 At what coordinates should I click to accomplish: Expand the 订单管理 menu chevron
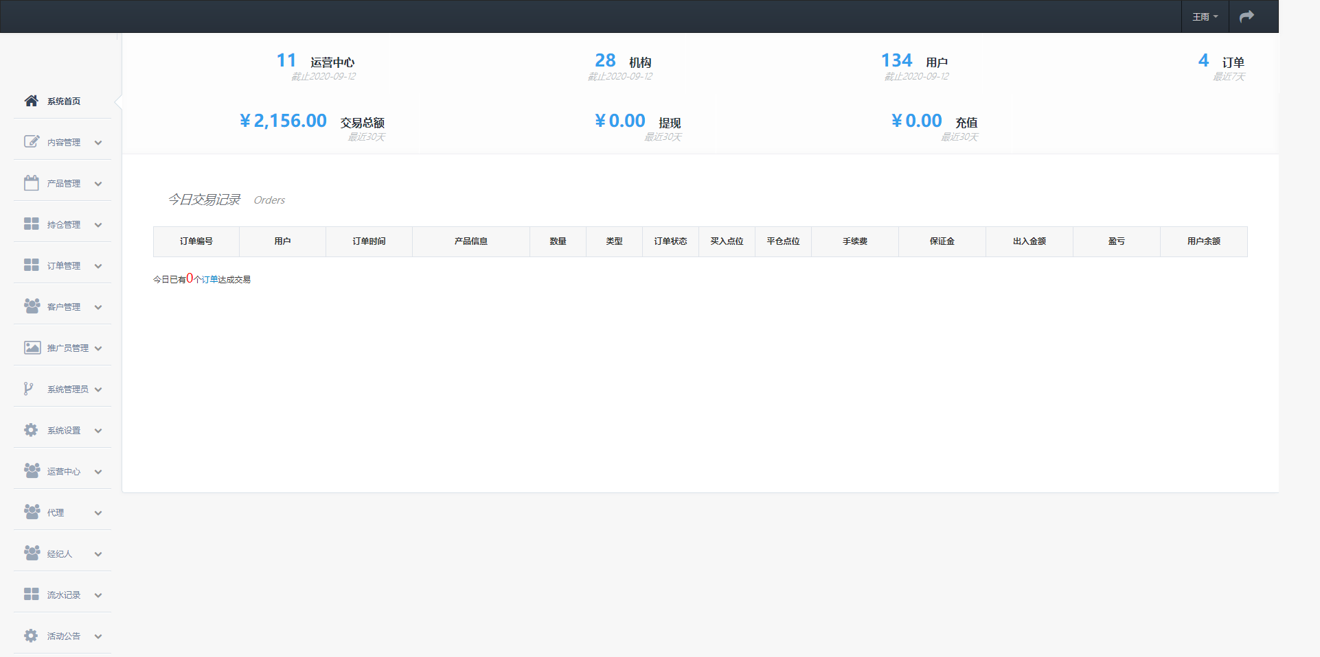[x=98, y=266]
